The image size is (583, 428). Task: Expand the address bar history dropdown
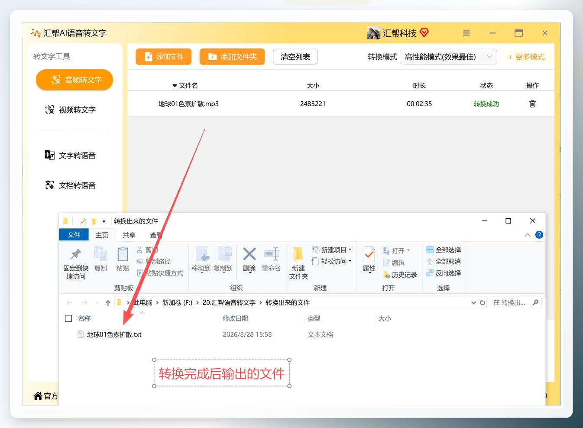tap(473, 303)
